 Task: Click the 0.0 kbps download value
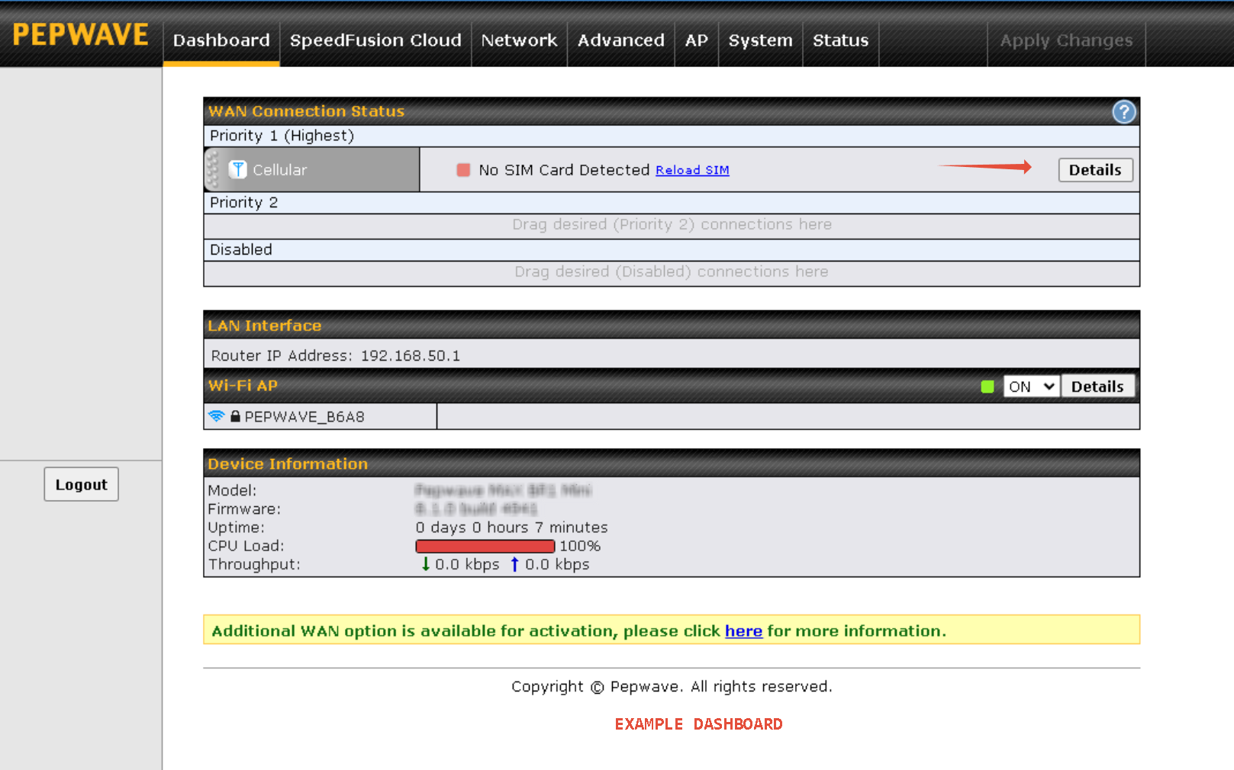467,564
